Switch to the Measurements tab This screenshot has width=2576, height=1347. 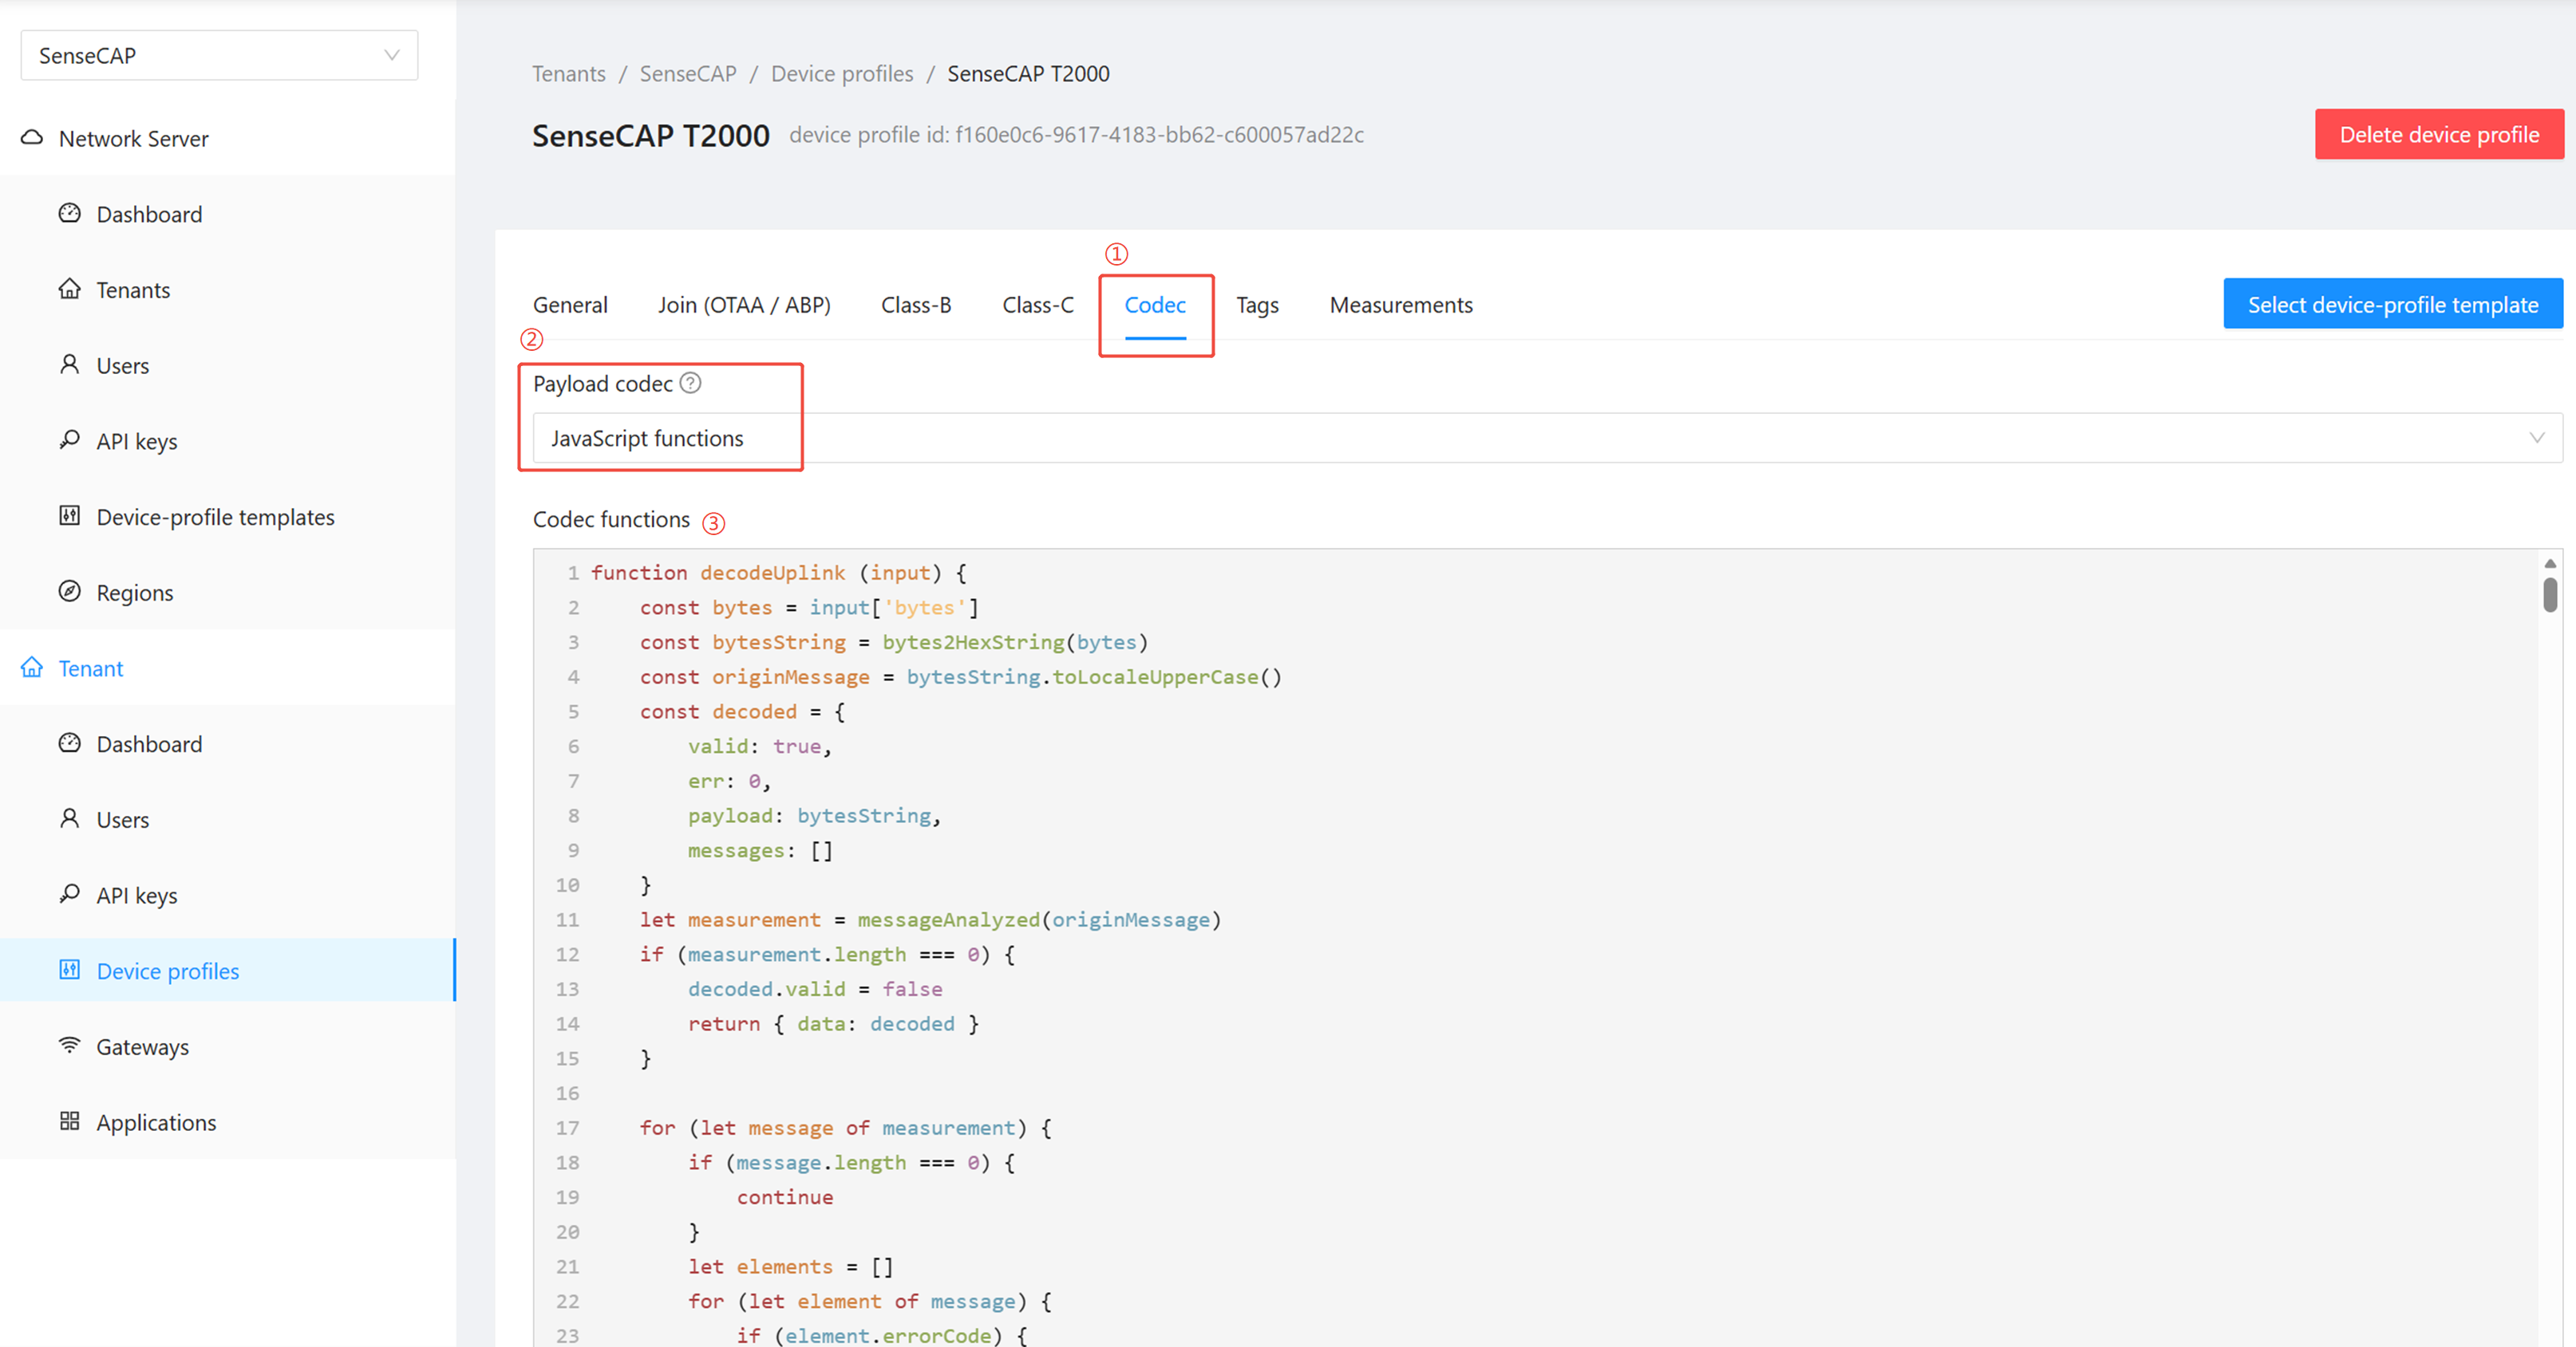pyautogui.click(x=1400, y=305)
